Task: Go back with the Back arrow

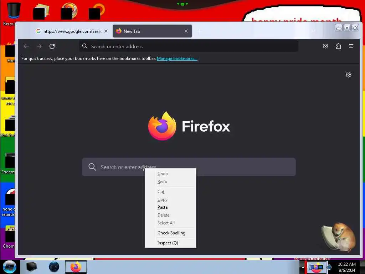Action: coord(26,46)
